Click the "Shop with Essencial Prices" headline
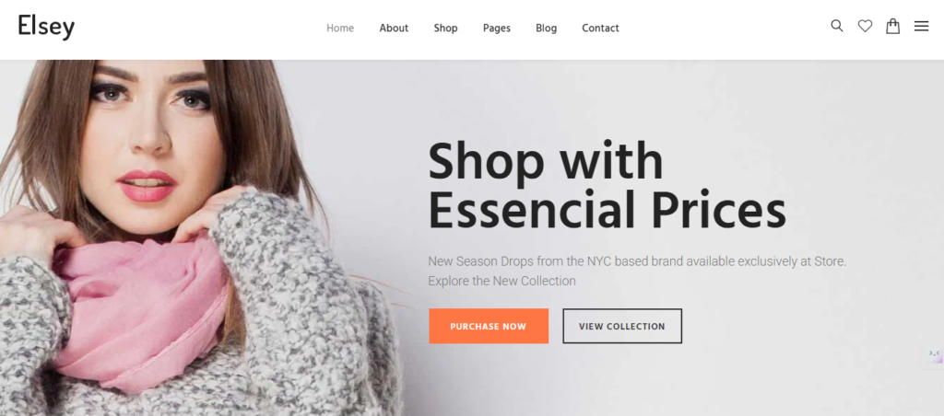 (607, 185)
